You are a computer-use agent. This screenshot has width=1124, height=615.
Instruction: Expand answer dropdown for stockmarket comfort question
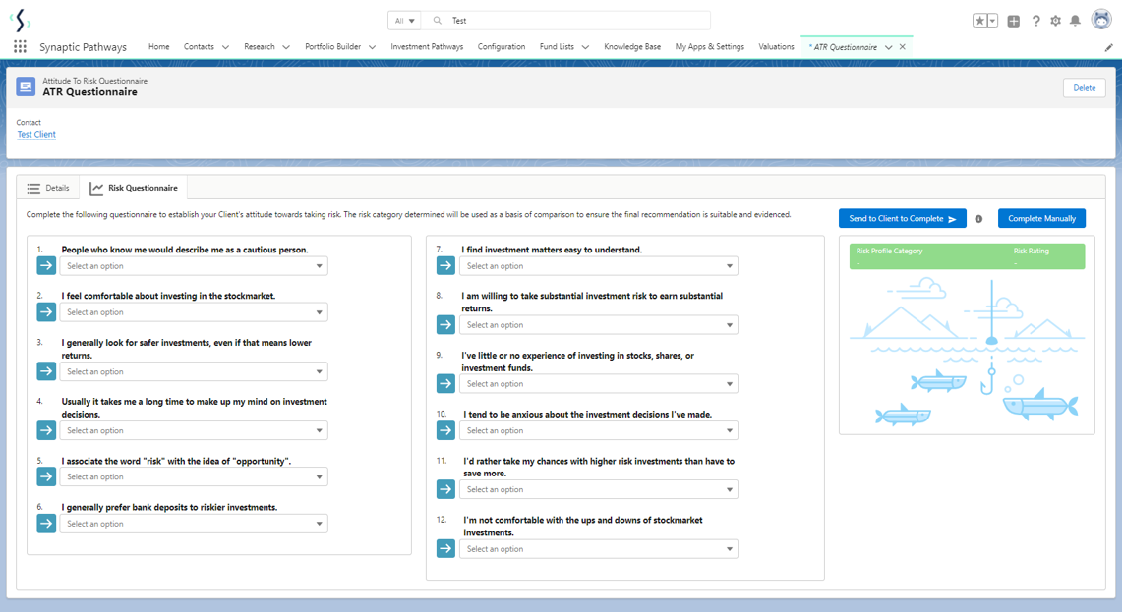[x=194, y=312]
